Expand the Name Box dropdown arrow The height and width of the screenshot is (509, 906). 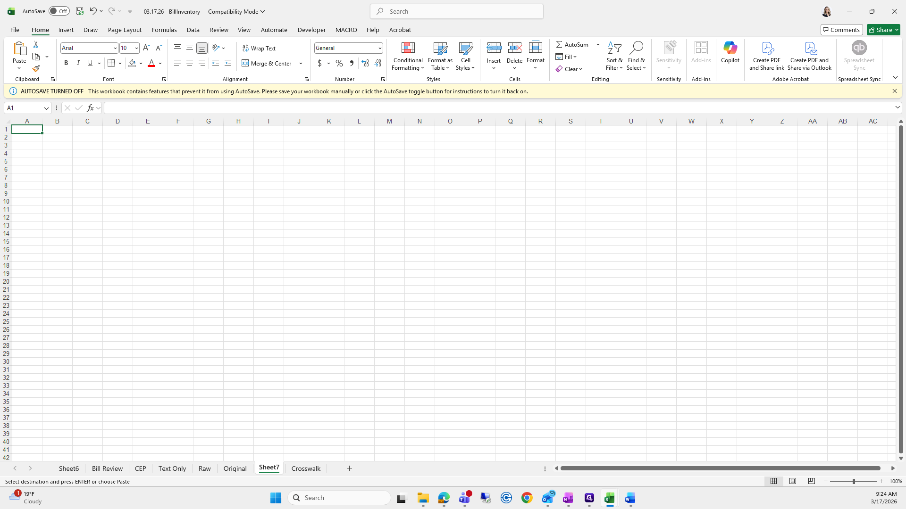[x=46, y=108]
